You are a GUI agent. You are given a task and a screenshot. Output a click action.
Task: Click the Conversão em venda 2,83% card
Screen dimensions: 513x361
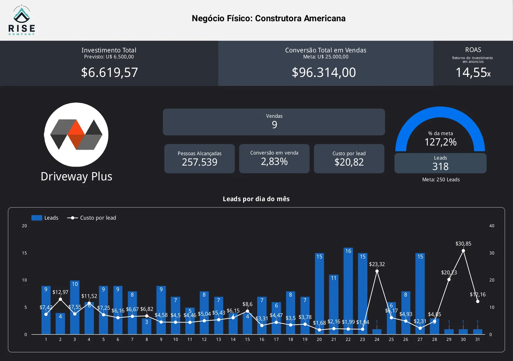pos(274,159)
